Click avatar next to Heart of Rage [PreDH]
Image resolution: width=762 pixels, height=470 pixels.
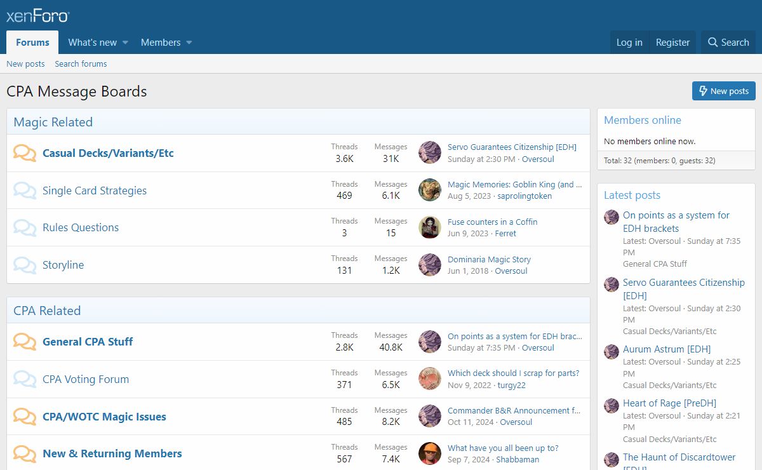[x=612, y=406]
